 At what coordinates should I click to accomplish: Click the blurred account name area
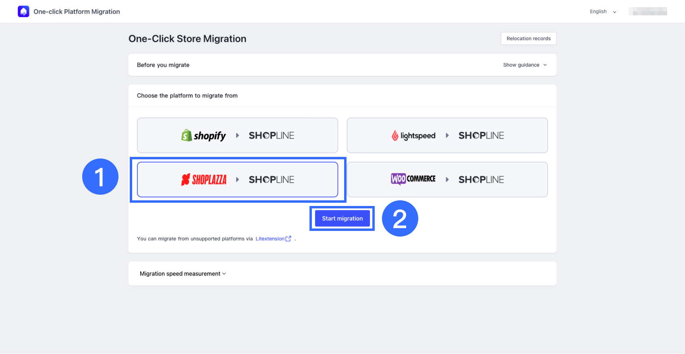coord(648,12)
